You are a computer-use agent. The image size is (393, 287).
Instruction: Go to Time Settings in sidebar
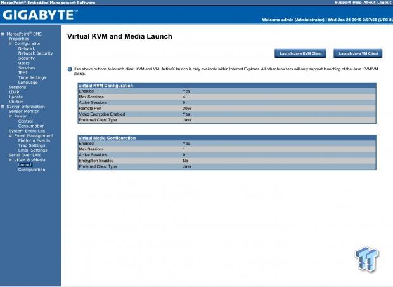click(32, 77)
